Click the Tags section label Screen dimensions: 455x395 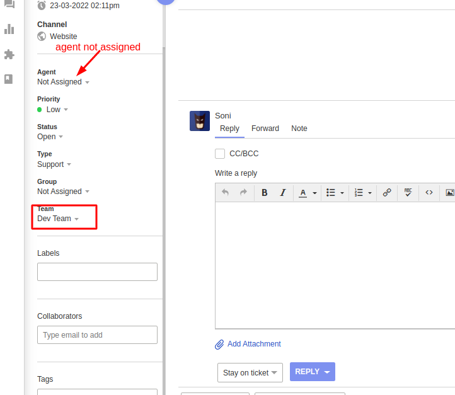pos(45,379)
